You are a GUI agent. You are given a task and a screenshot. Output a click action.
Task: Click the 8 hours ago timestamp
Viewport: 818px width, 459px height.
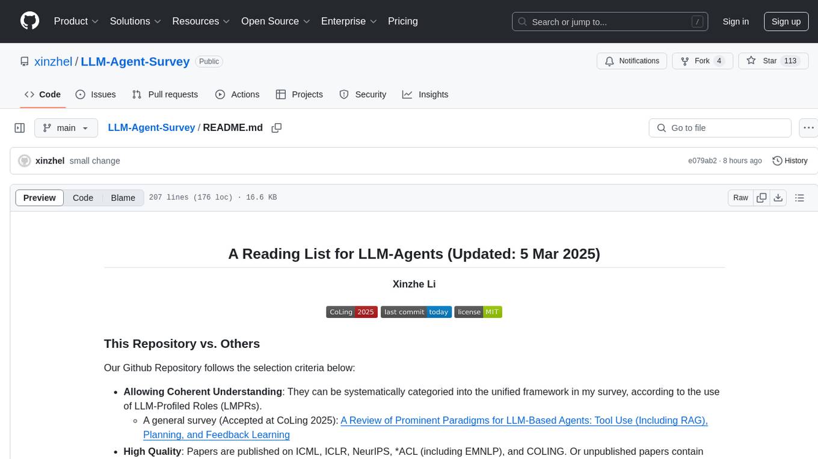743,161
